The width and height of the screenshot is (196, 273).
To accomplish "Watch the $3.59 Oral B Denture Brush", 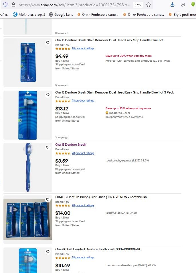I will tap(48, 147).
